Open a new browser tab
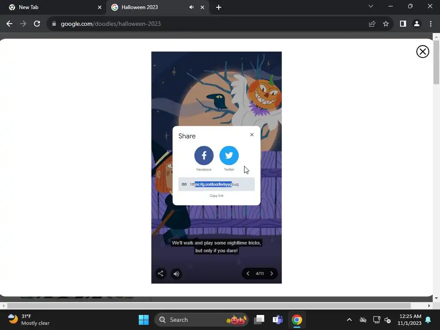This screenshot has width=440, height=330. click(x=219, y=7)
